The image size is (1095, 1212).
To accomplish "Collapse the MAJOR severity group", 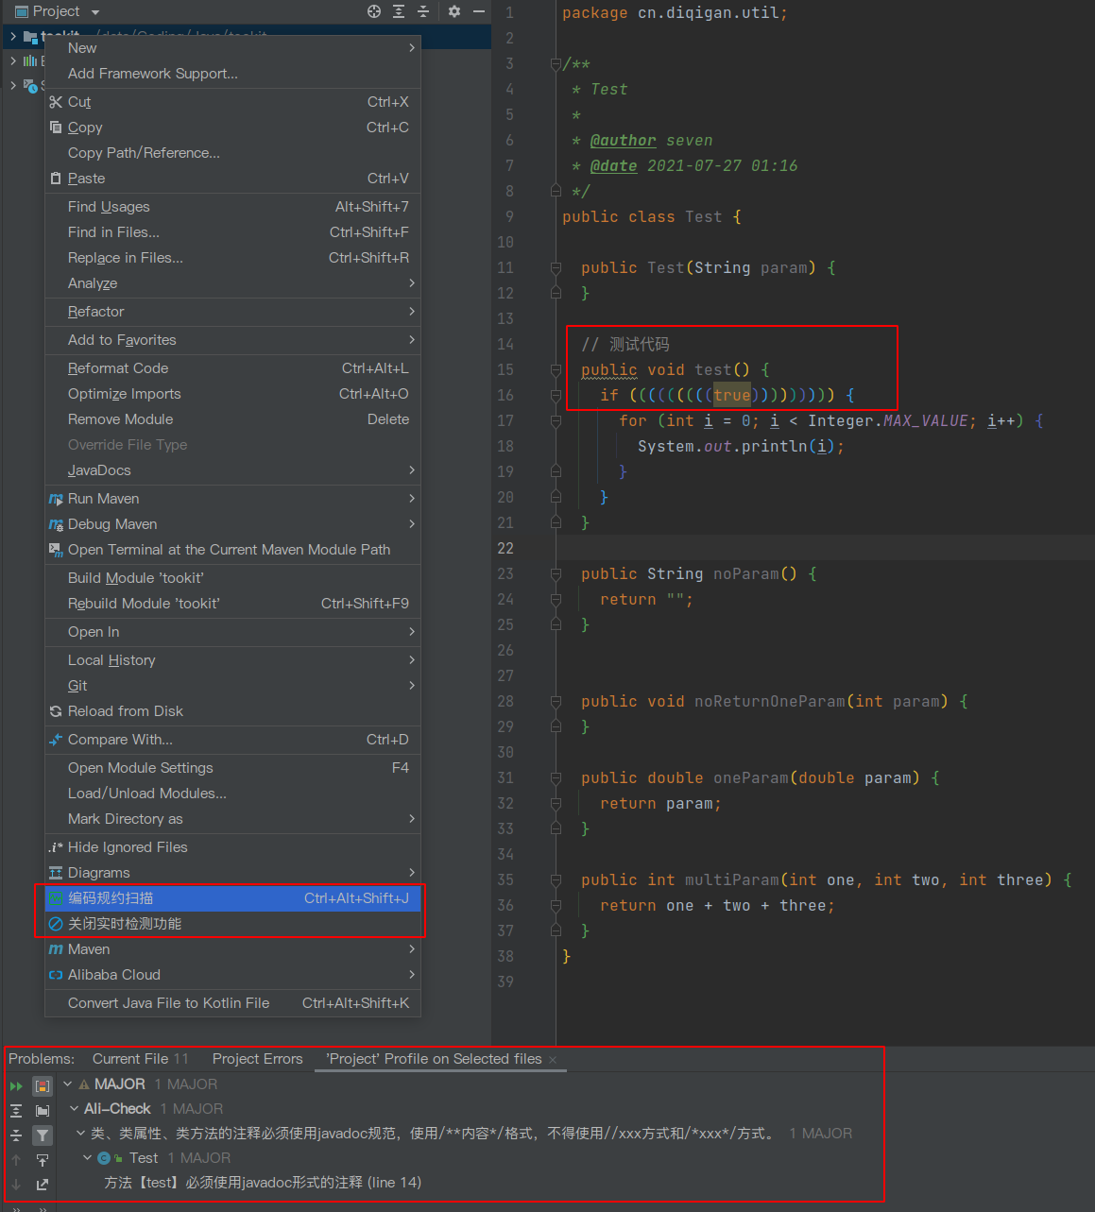I will 68,1084.
